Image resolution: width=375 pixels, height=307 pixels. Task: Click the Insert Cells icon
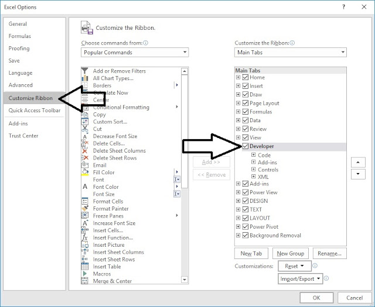84,230
